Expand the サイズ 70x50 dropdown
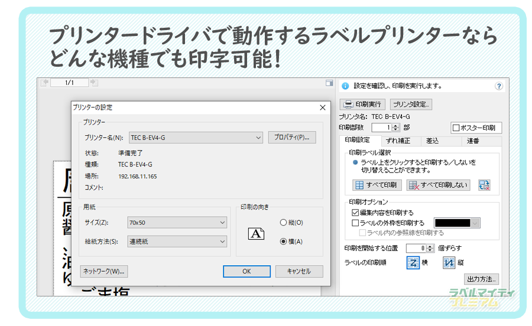This screenshot has height=326, width=532. (222, 223)
